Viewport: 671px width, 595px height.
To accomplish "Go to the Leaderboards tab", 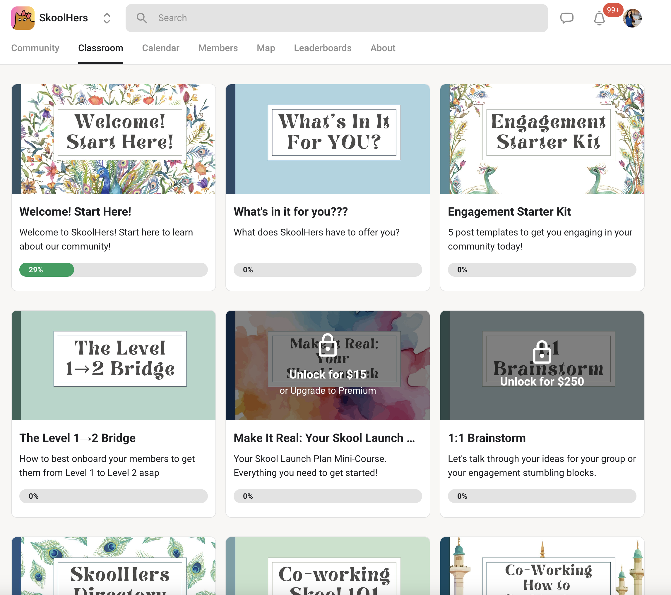I will coord(322,48).
